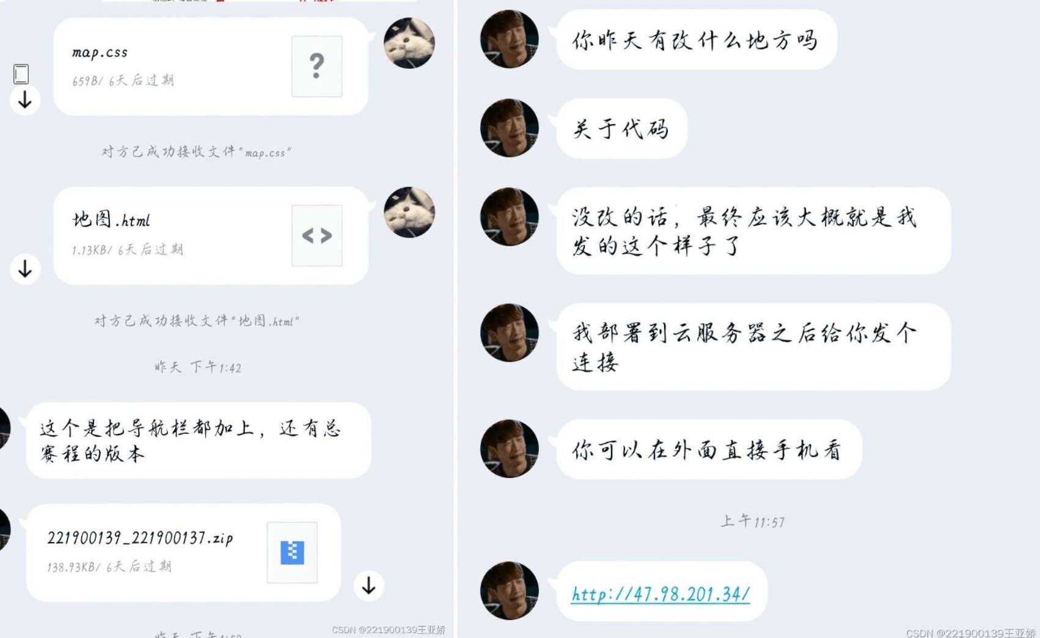Click avatar beside 我部署到云服务器 message
Viewport: 1040px width, 638px height.
pos(510,332)
